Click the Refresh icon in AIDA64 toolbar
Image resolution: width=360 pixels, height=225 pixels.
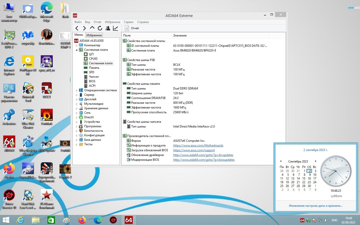(x=100, y=28)
